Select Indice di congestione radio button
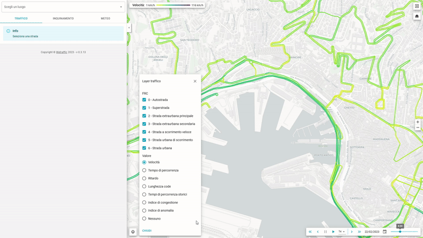This screenshot has width=423, height=238. pyautogui.click(x=144, y=203)
